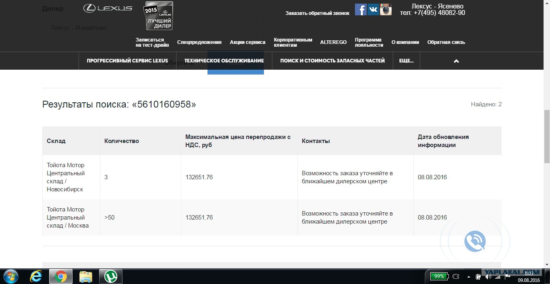Click the price 132651.76 in Новосибирск row
The width and height of the screenshot is (550, 284).
point(199,177)
